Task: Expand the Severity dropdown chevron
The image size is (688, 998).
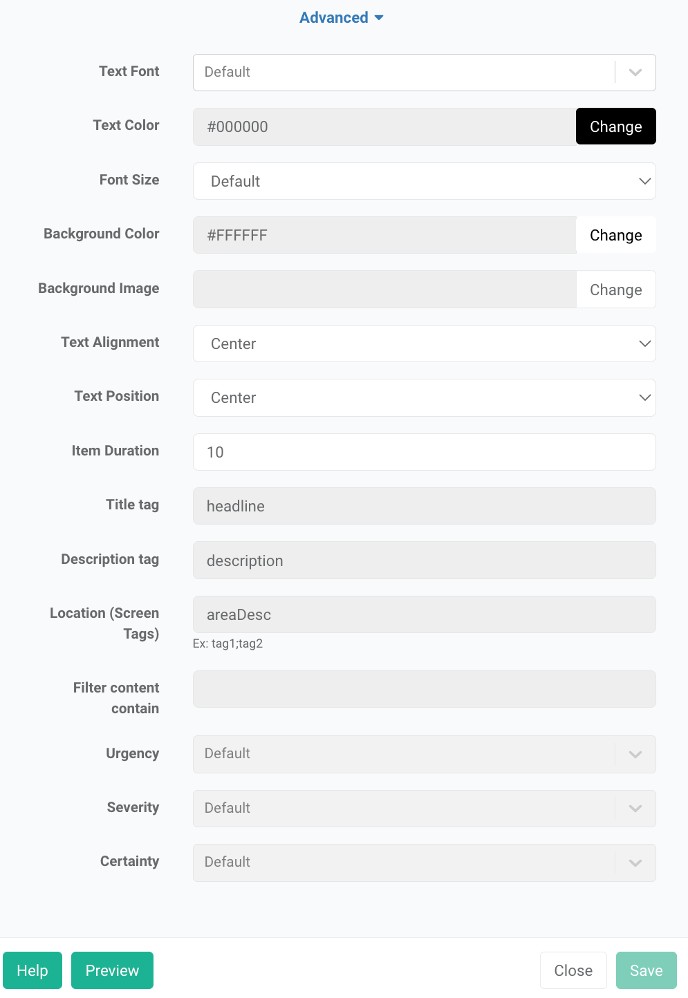Action: pyautogui.click(x=635, y=809)
